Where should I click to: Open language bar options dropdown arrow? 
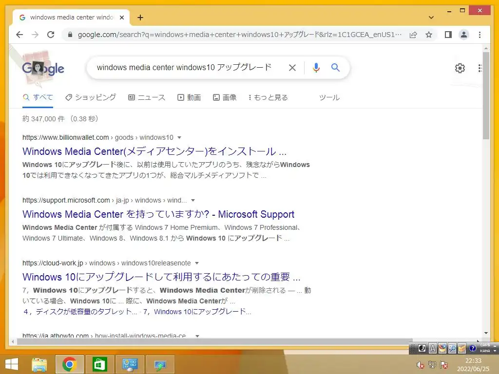click(x=495, y=351)
